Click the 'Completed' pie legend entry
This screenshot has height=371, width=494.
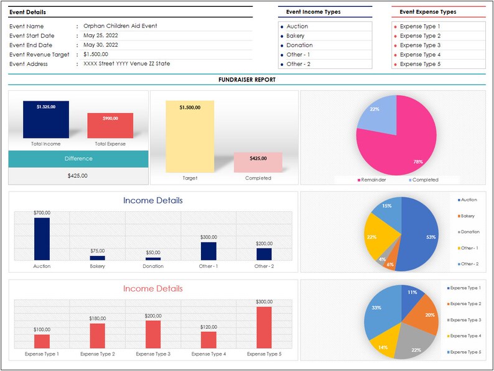[x=424, y=180]
